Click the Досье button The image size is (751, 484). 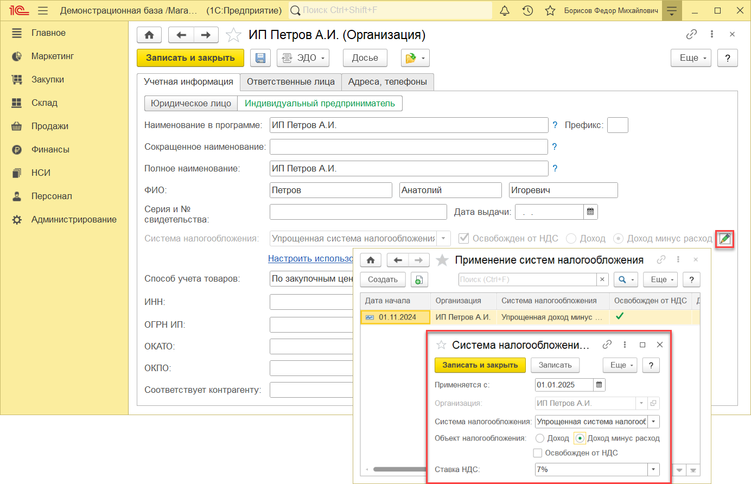365,58
